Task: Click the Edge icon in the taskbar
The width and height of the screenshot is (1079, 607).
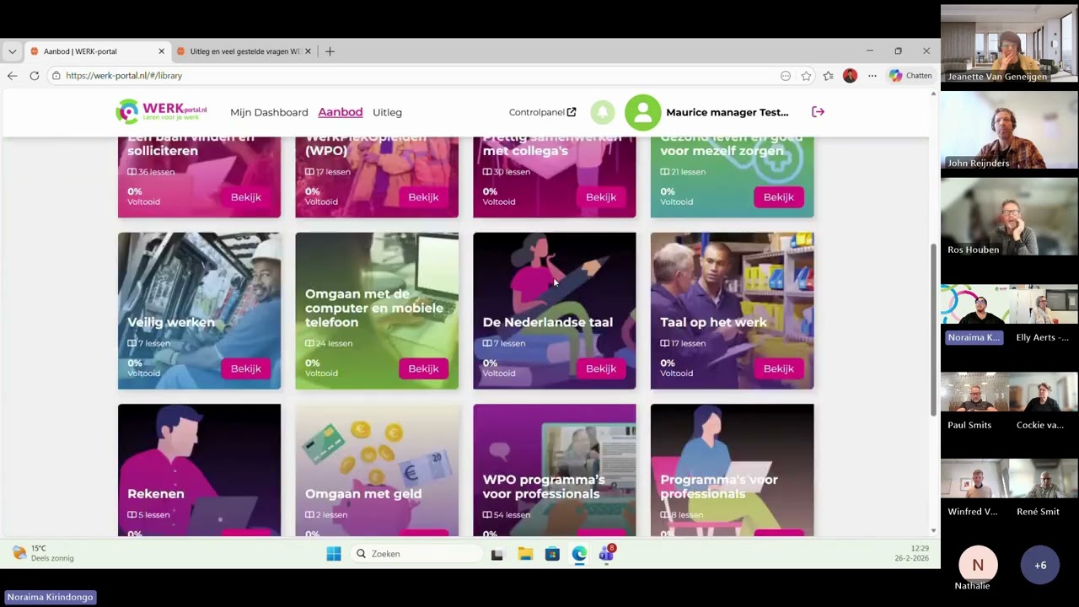Action: click(x=579, y=554)
